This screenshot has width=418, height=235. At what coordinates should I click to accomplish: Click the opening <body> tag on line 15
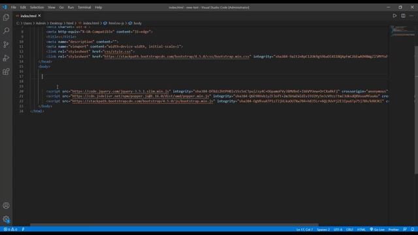coord(44,67)
